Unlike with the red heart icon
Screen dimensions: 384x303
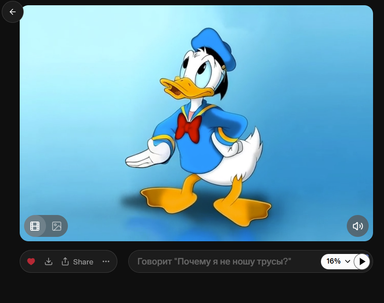pos(31,261)
